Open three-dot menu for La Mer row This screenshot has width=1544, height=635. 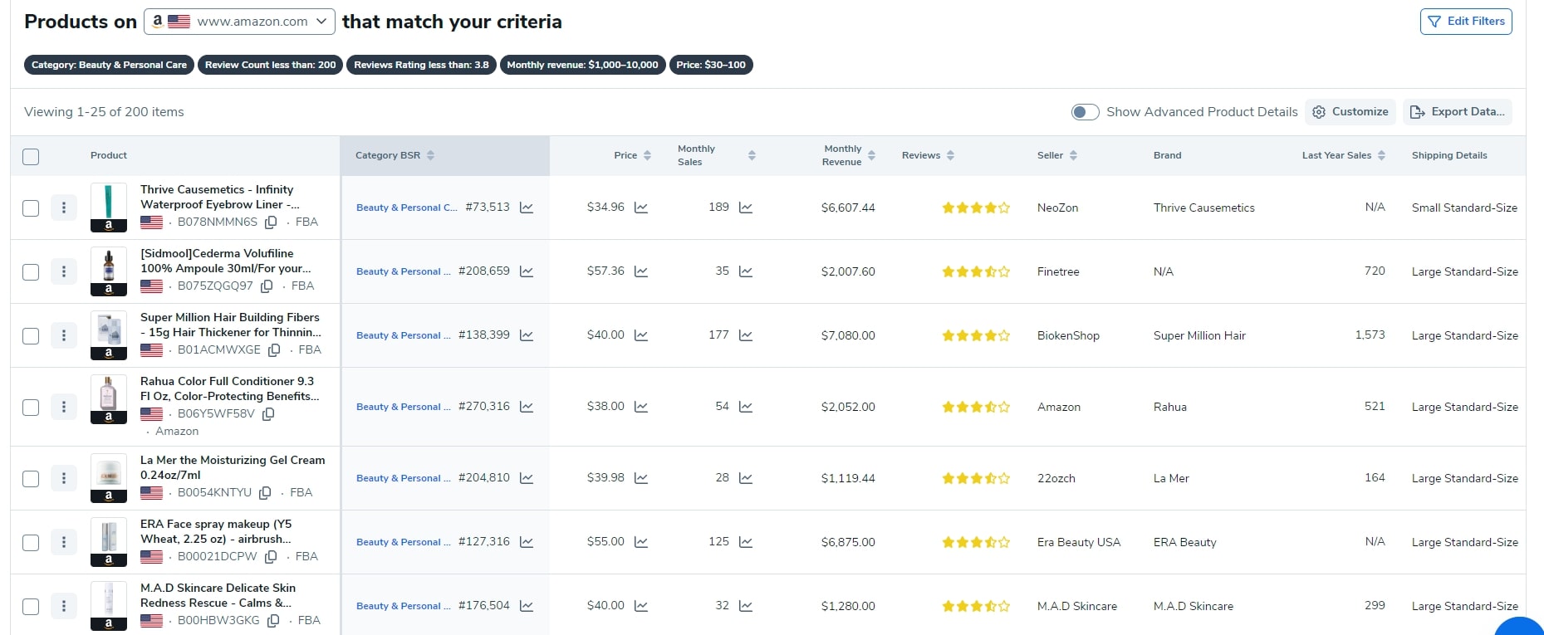point(64,478)
